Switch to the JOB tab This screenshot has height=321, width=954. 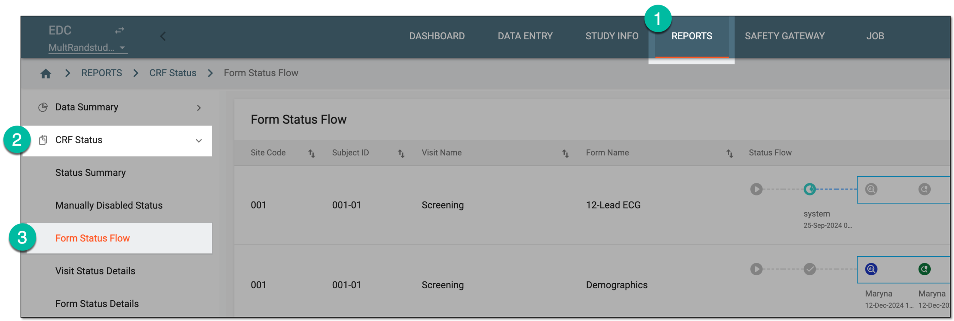[875, 36]
